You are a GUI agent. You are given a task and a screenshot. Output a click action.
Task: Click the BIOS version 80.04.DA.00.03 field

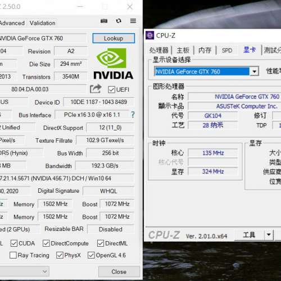click(43, 89)
